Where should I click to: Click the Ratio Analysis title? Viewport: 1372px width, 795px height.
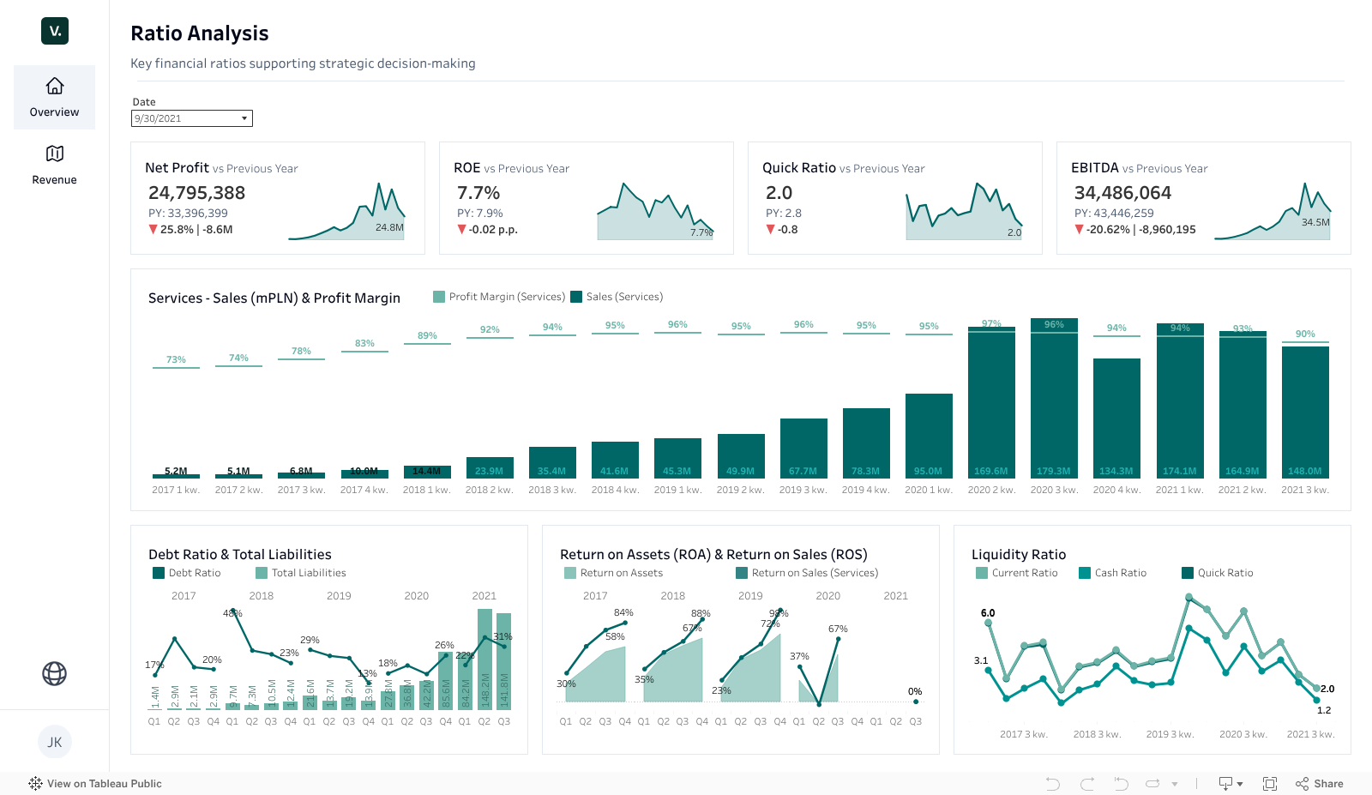tap(200, 33)
